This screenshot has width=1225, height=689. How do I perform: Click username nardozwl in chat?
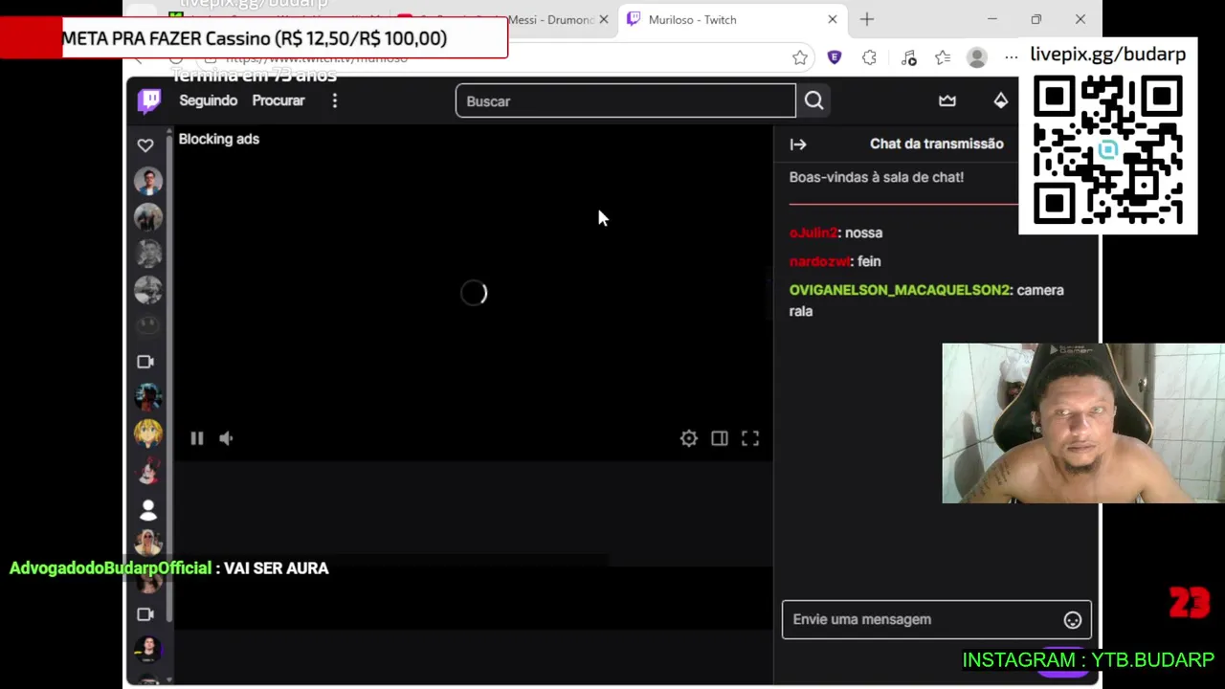click(x=819, y=261)
